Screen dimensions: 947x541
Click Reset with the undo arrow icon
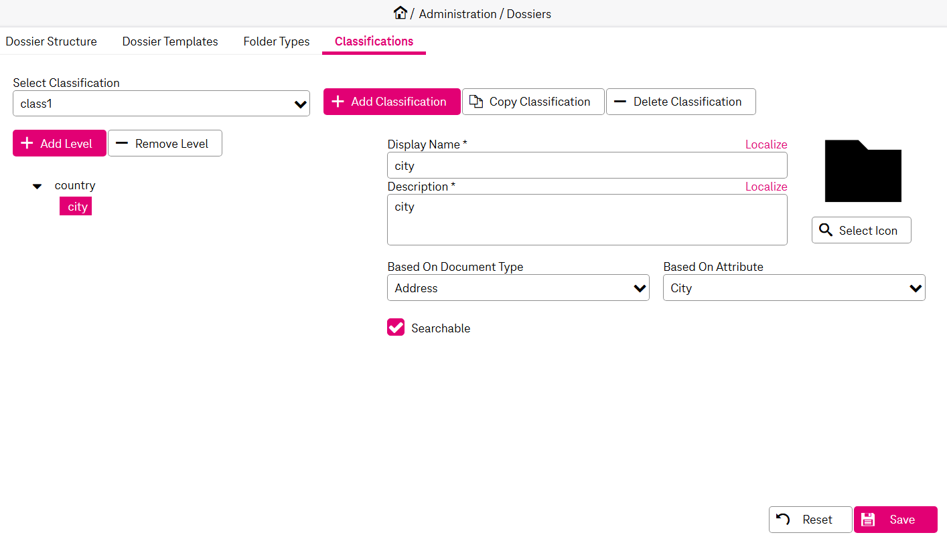pos(810,520)
